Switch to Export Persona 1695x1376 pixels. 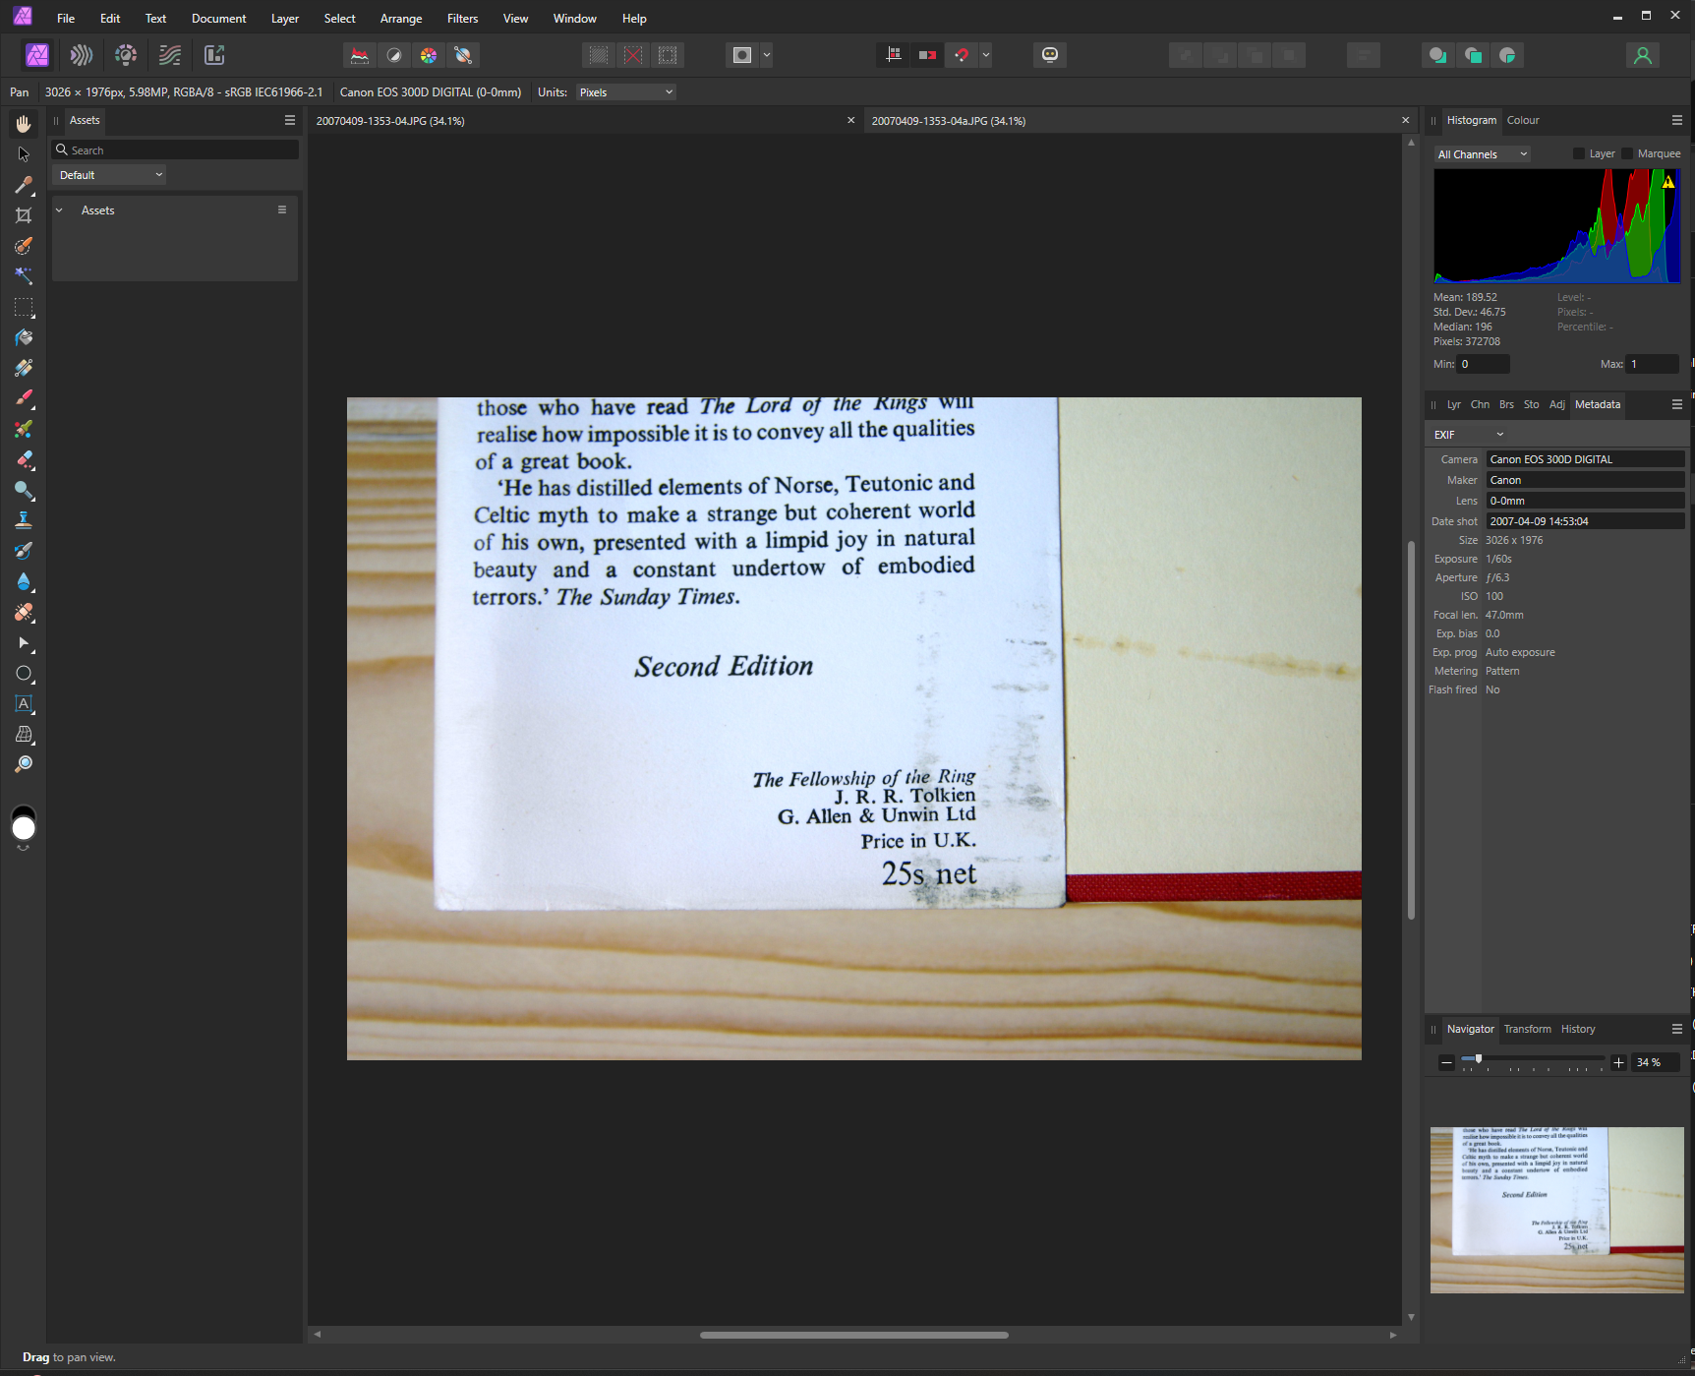(x=214, y=55)
